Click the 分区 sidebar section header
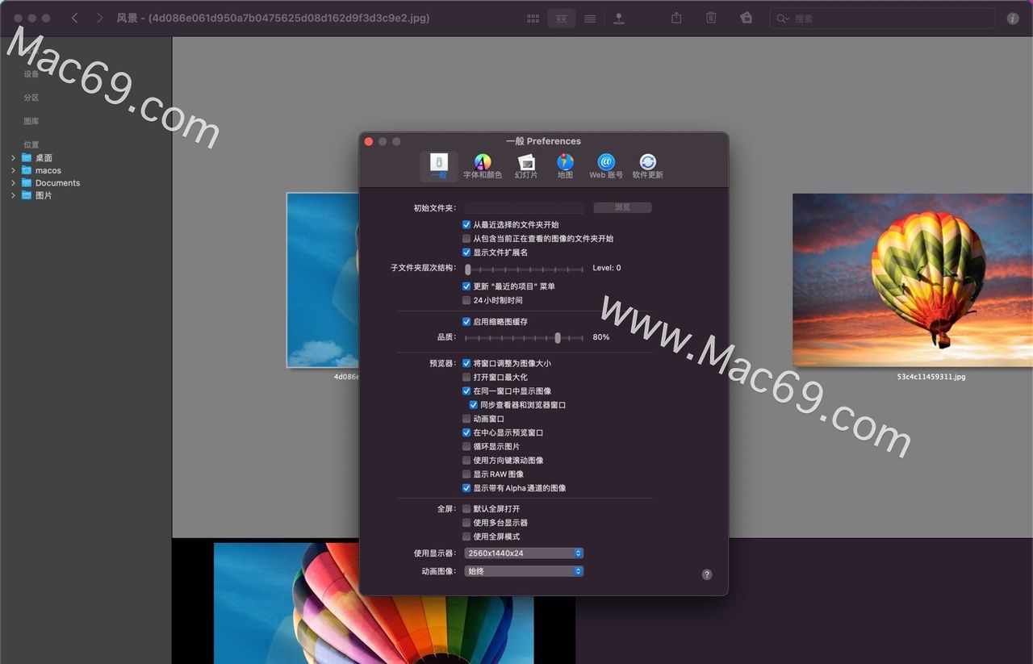 [31, 98]
